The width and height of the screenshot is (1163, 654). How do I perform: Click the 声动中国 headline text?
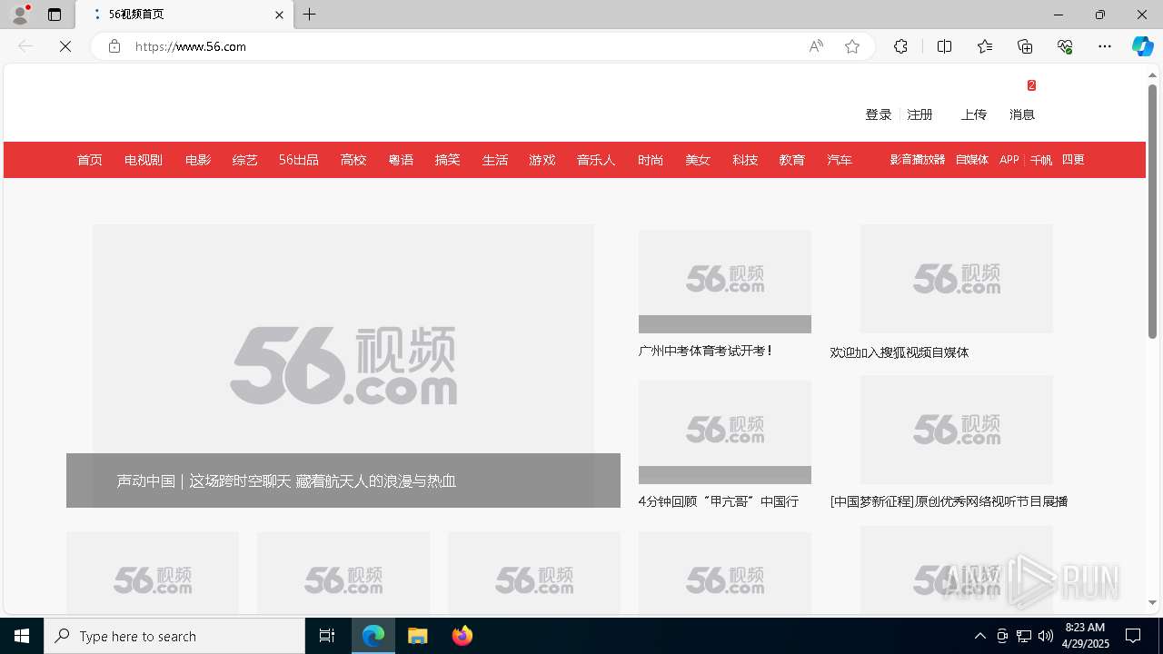click(286, 481)
